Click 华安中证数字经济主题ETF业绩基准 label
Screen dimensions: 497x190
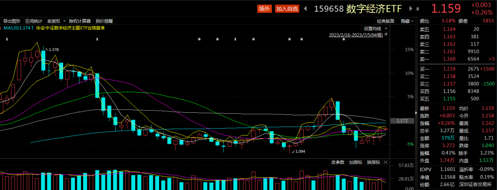pos(71,28)
